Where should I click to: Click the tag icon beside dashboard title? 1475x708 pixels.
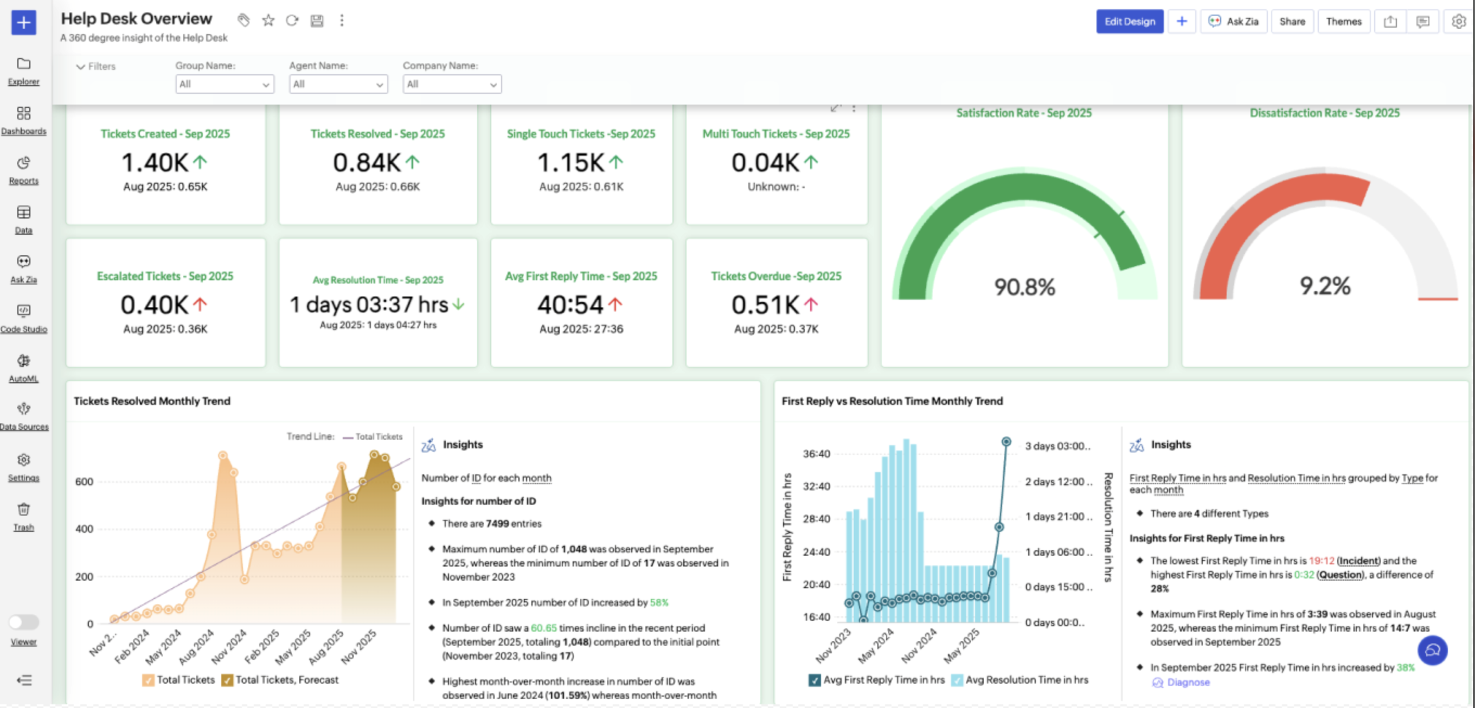click(244, 21)
